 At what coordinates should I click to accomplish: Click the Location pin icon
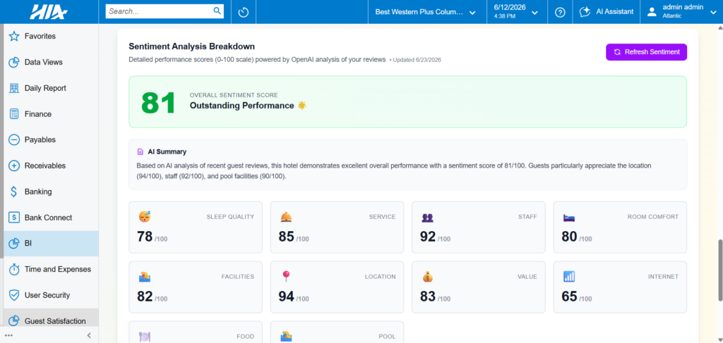[287, 277]
